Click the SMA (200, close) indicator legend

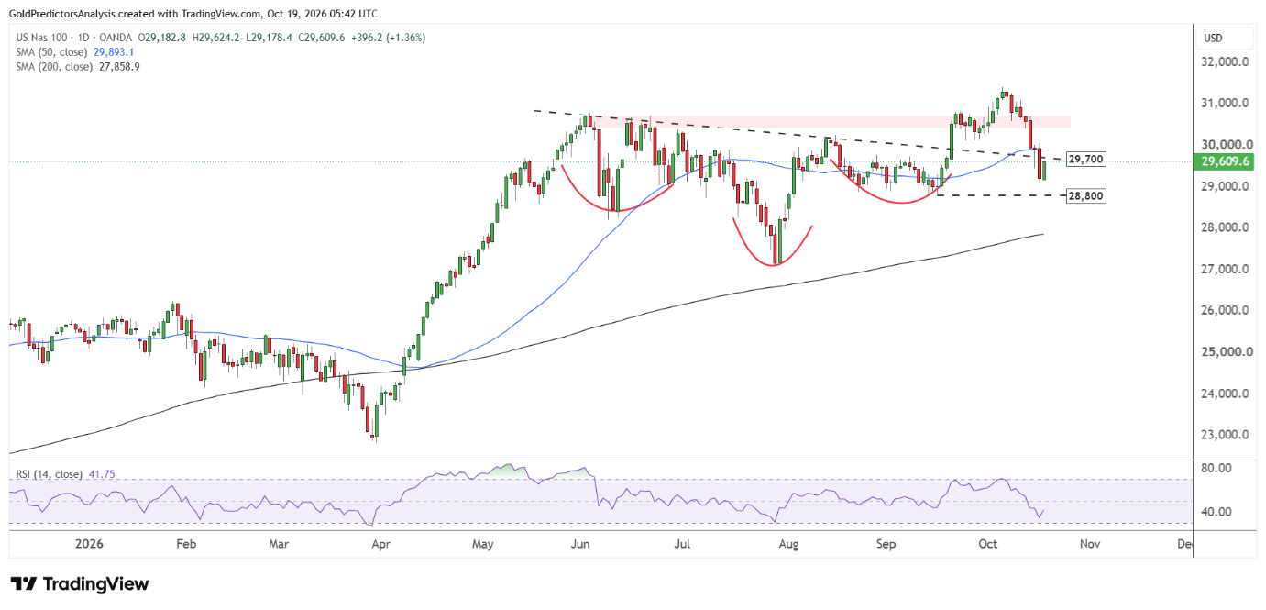[56, 67]
